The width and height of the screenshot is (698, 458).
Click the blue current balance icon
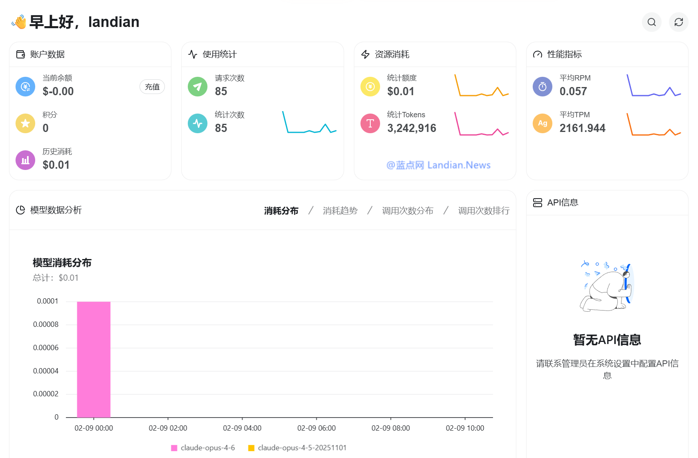pyautogui.click(x=25, y=87)
